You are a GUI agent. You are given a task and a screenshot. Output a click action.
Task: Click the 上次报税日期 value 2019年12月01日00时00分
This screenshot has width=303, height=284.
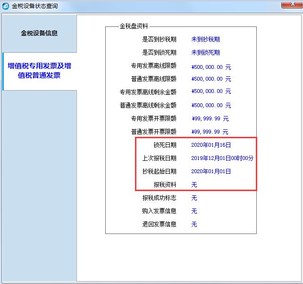[x=222, y=158]
